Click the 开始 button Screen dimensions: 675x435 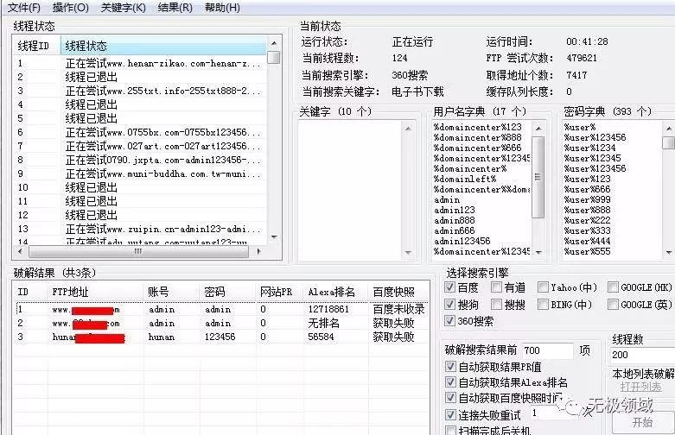643,422
